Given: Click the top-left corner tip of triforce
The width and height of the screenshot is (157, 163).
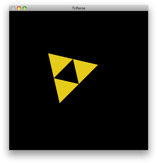Looking at the screenshot, I should 49,53.
